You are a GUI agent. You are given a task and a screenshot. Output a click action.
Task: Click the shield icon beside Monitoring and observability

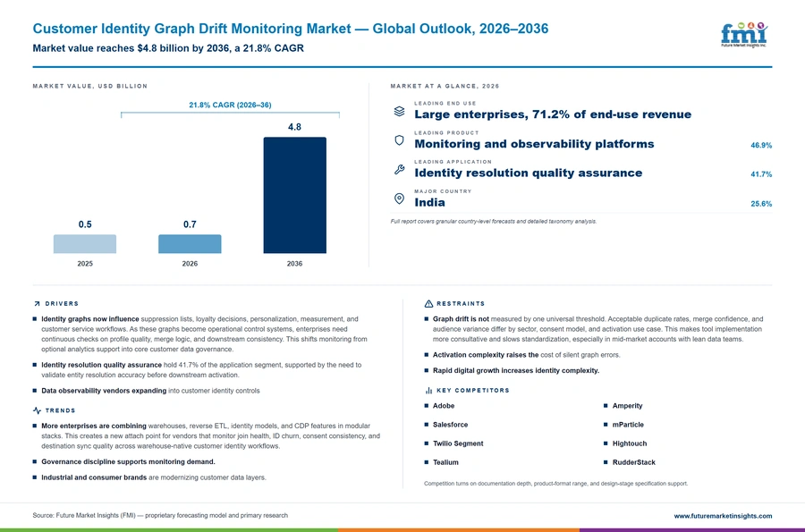click(399, 140)
